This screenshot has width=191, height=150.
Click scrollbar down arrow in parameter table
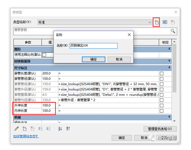[174, 121]
